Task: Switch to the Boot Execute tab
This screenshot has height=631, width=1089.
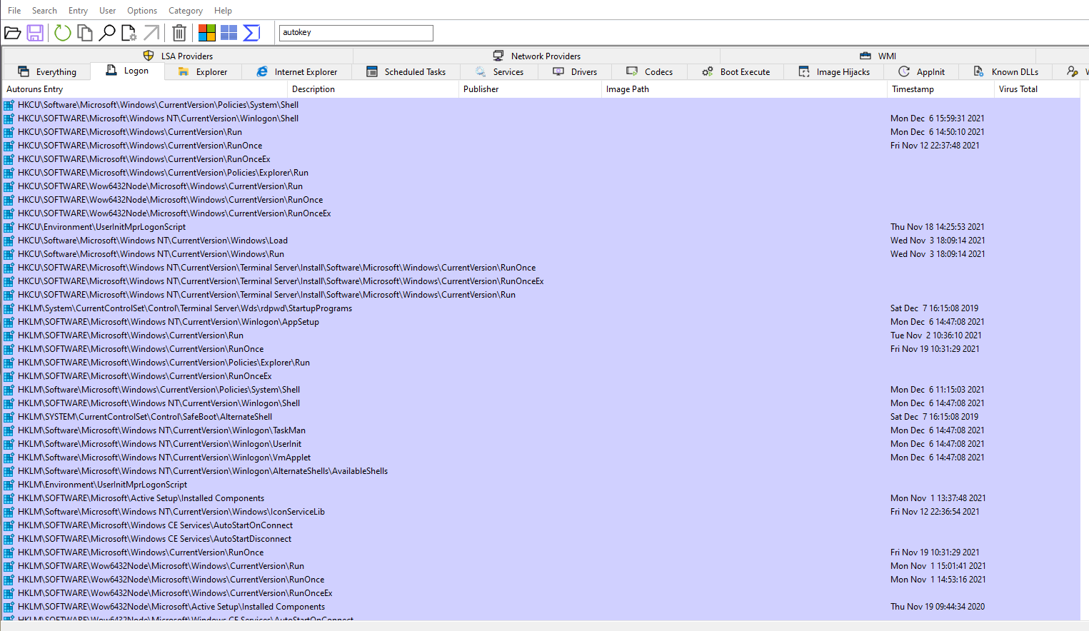Action: pyautogui.click(x=736, y=71)
